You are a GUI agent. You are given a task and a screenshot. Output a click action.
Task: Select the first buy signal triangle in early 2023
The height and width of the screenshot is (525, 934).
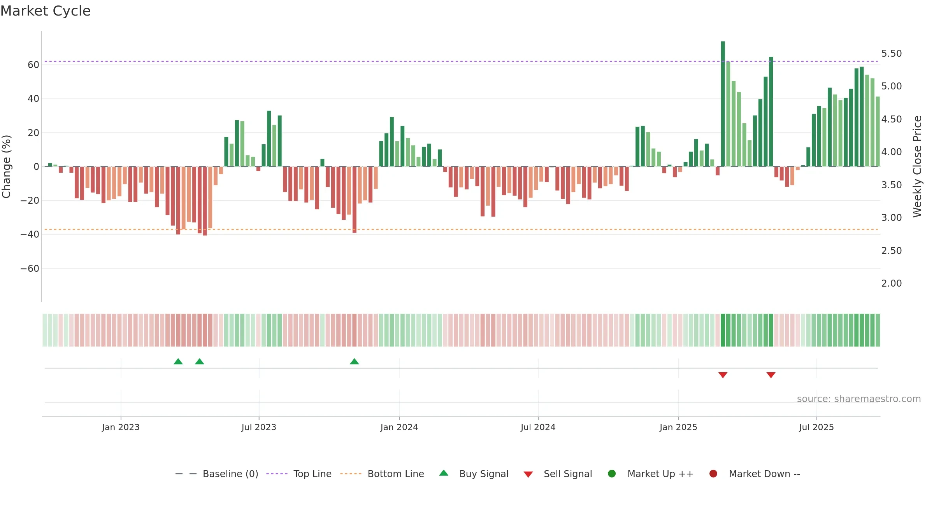(x=178, y=361)
